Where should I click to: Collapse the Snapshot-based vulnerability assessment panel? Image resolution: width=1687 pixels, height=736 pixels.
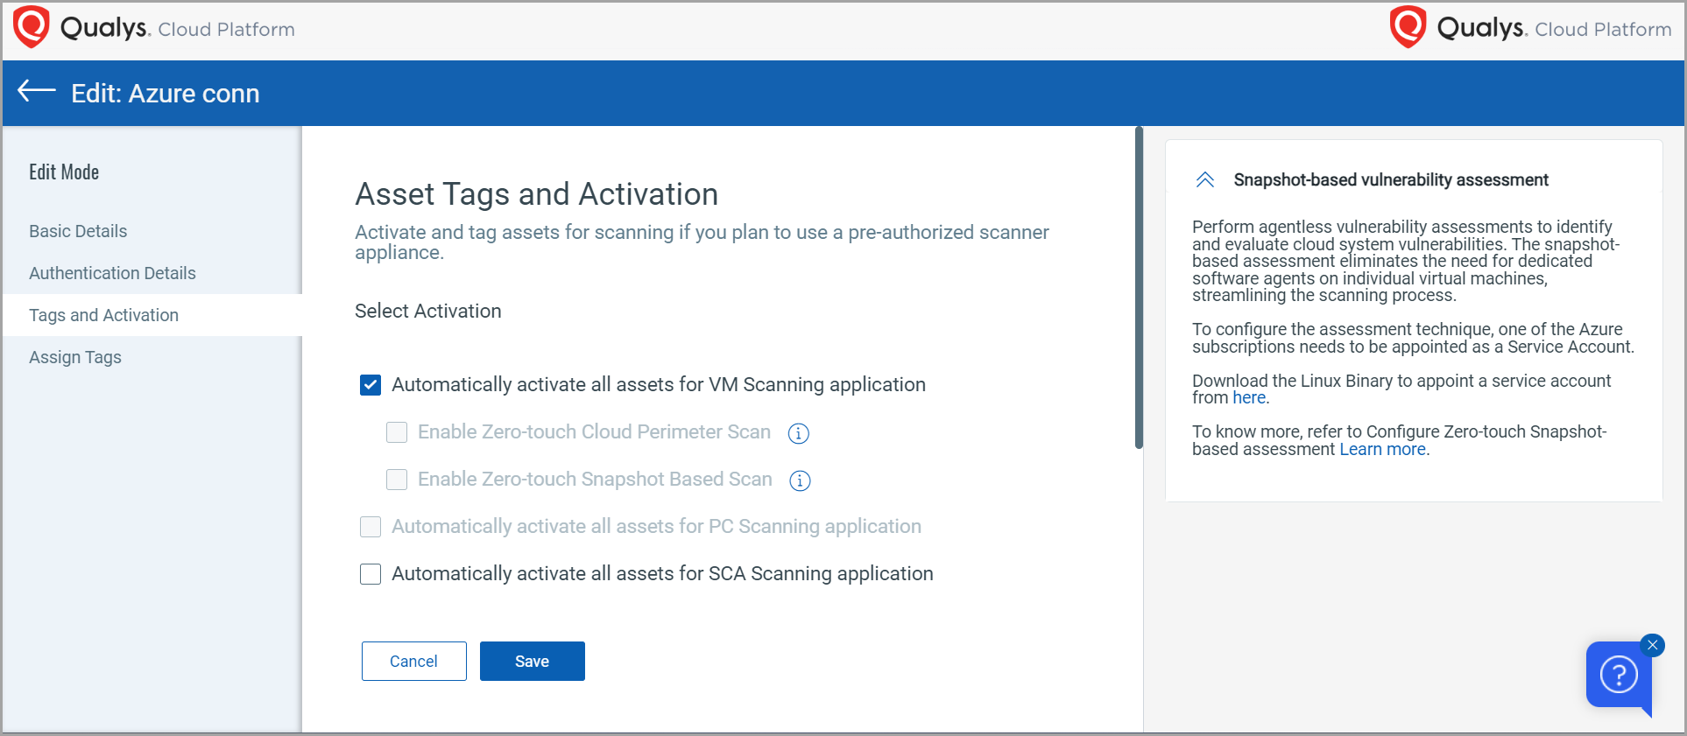click(1205, 180)
